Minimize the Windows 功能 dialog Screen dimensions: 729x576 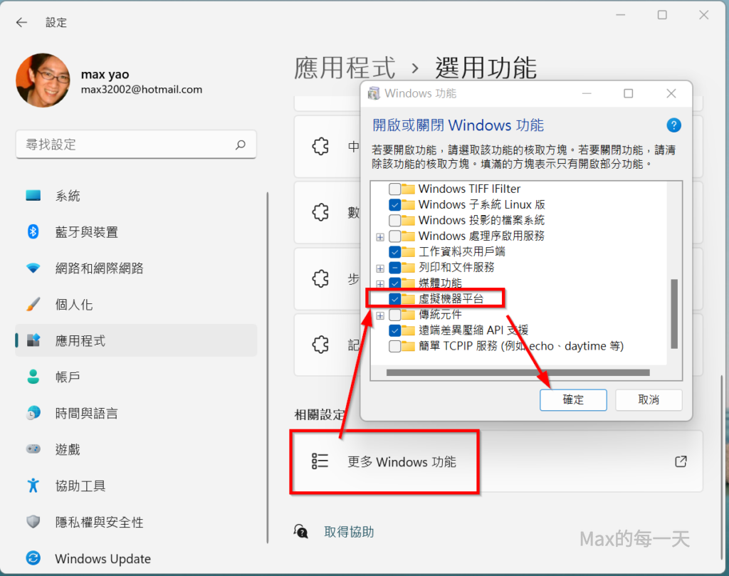[587, 93]
